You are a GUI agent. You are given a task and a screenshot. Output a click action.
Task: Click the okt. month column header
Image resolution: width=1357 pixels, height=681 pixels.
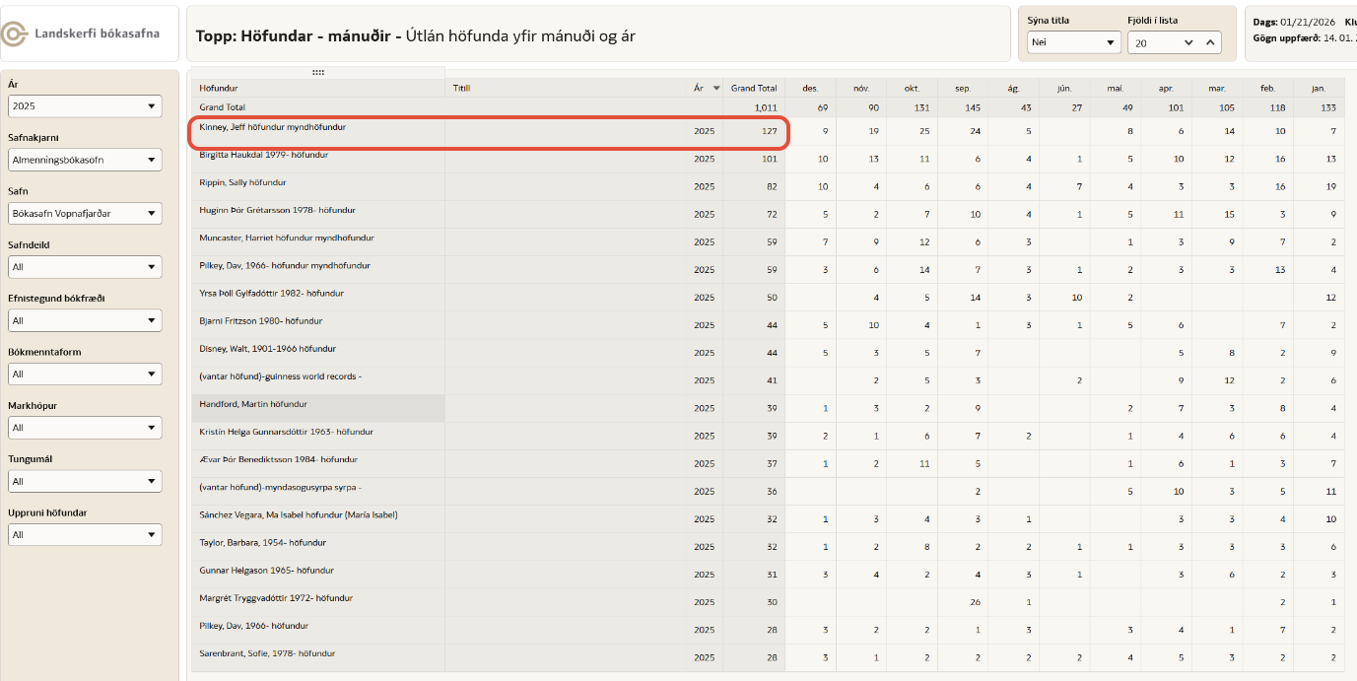coord(913,88)
